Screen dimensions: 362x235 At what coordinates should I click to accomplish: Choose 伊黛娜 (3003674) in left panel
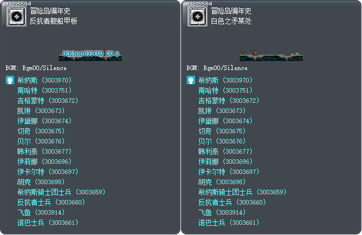pyautogui.click(x=44, y=121)
